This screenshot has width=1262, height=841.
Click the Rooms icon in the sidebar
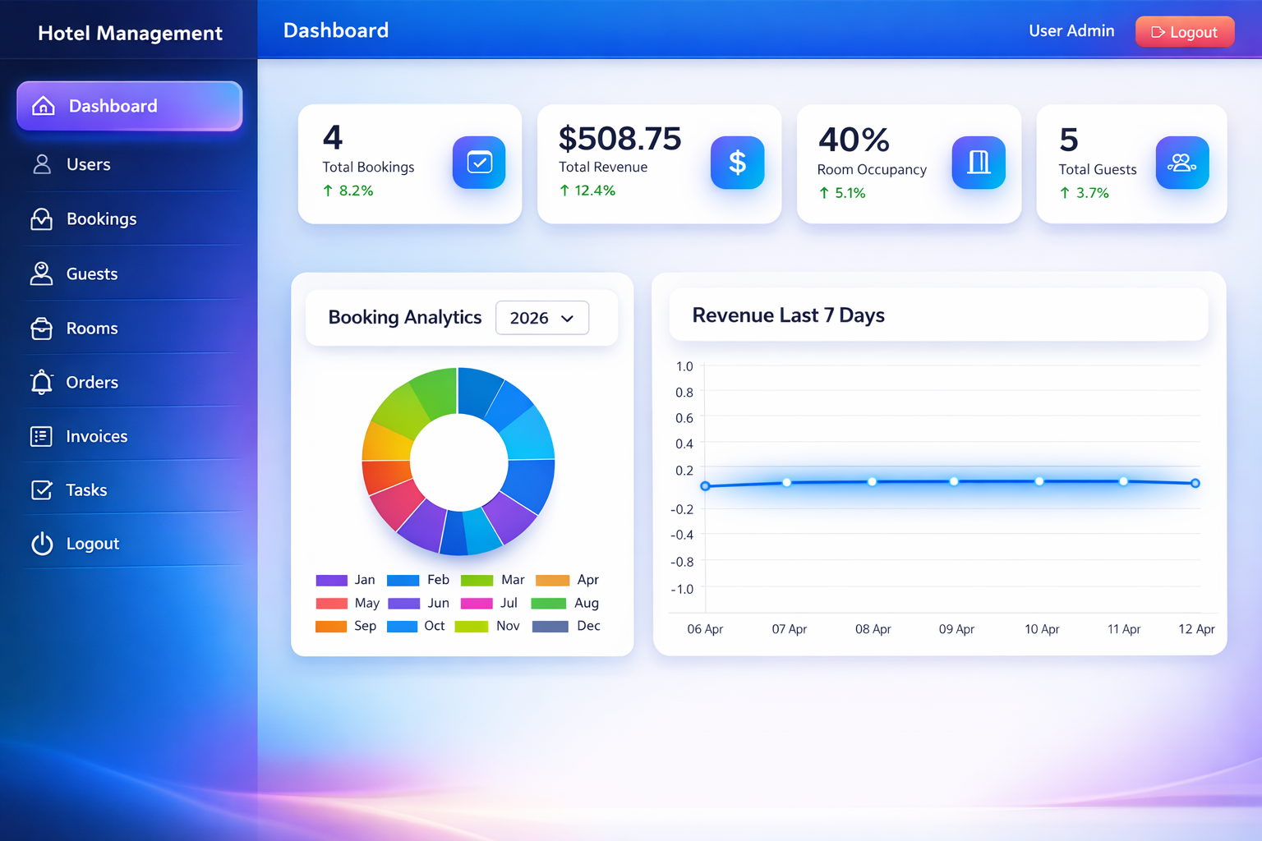coord(42,328)
